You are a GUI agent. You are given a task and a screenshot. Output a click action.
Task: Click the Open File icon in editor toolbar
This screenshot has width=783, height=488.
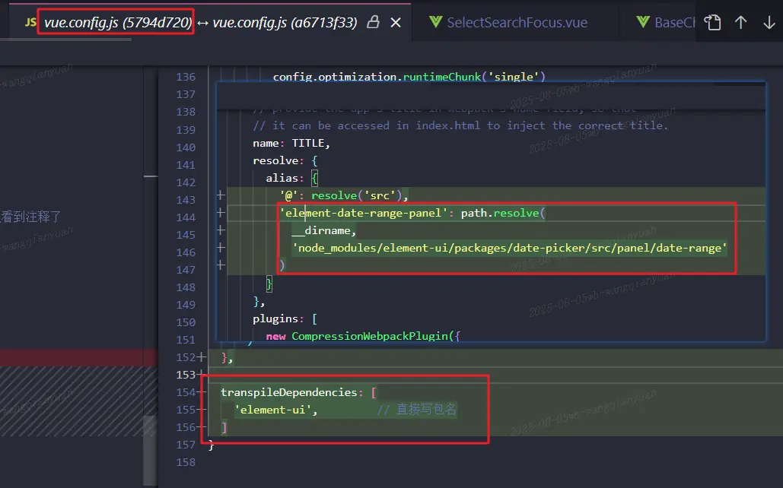(712, 23)
